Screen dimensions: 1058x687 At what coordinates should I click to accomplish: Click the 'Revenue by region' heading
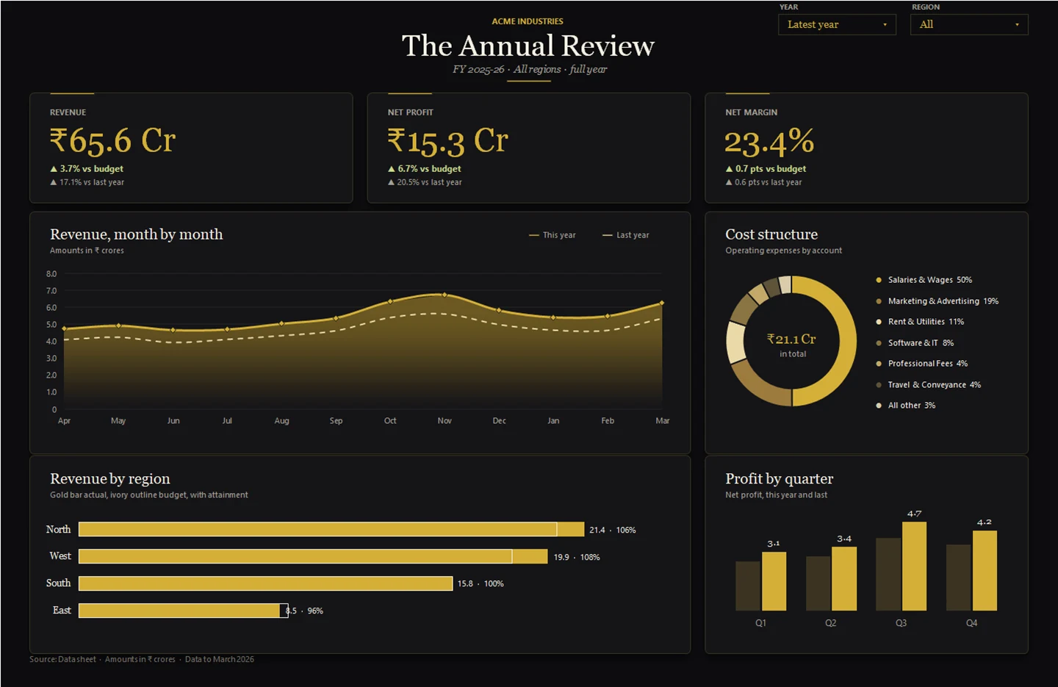109,479
